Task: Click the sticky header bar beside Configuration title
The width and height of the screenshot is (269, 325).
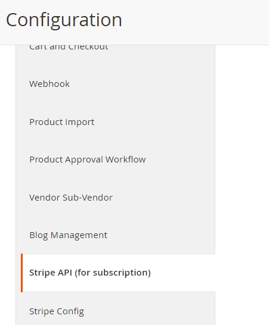Action: pyautogui.click(x=195, y=21)
